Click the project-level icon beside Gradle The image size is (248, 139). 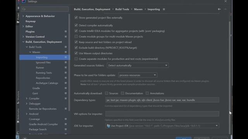[x=65, y=88]
